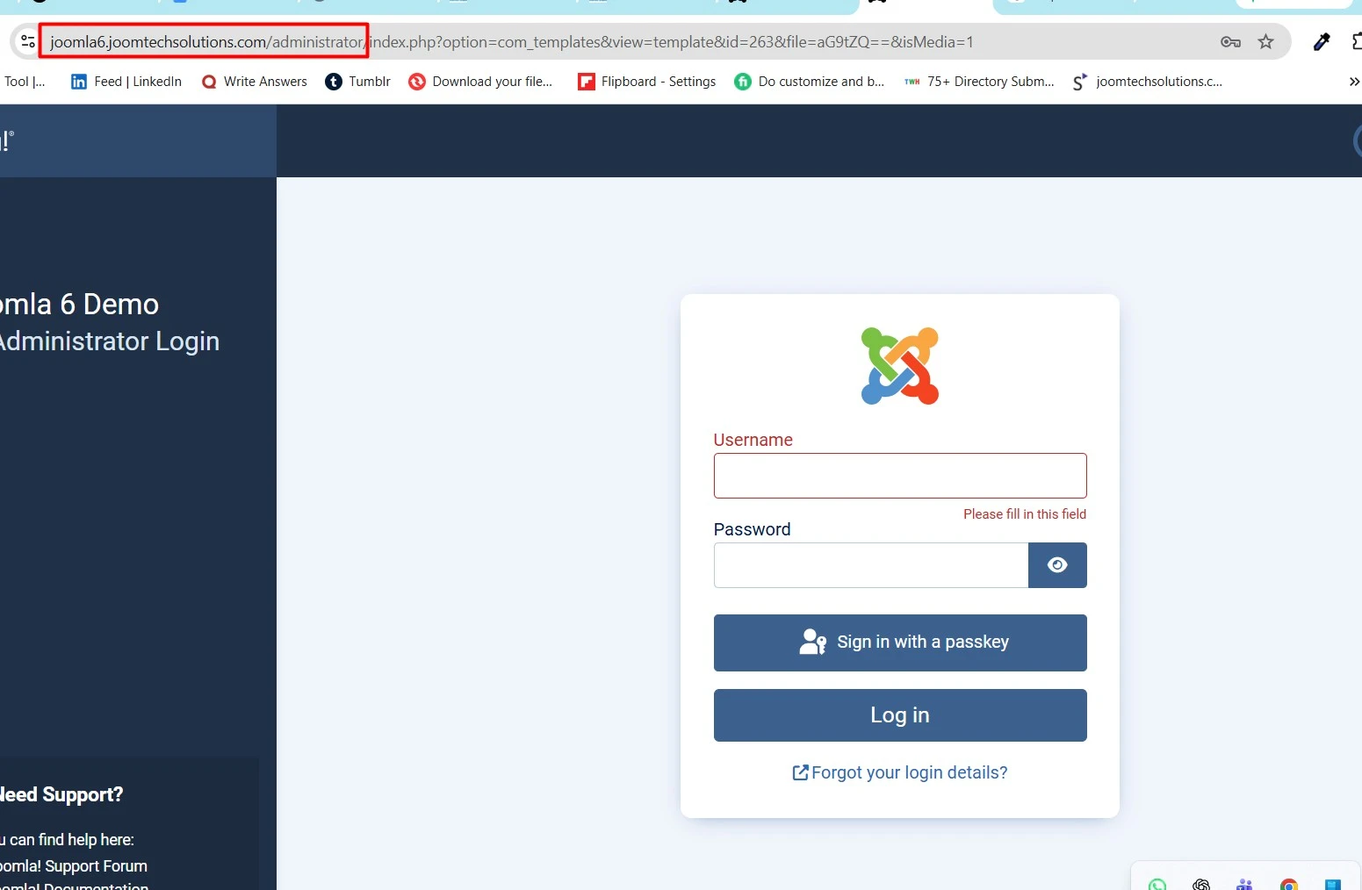This screenshot has height=890, width=1362.
Task: Click the Log in button
Action: pyautogui.click(x=900, y=715)
